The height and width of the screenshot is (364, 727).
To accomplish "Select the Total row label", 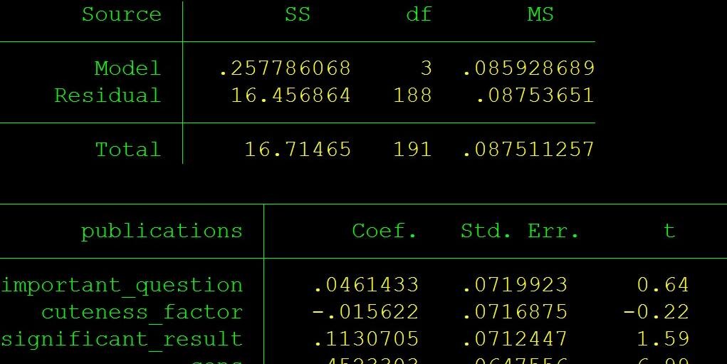I will coord(128,150).
